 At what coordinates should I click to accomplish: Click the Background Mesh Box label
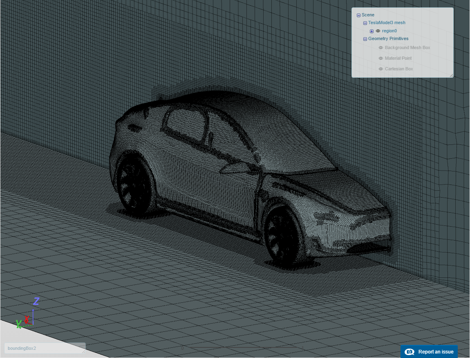tap(407, 48)
